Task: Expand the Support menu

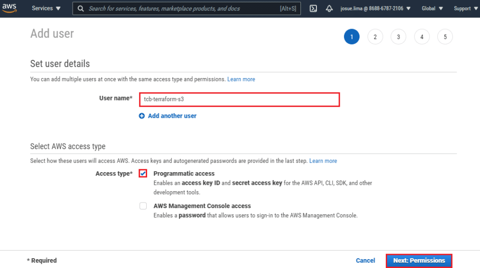Action: 465,8
